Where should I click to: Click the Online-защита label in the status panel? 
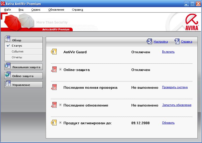[76, 70]
